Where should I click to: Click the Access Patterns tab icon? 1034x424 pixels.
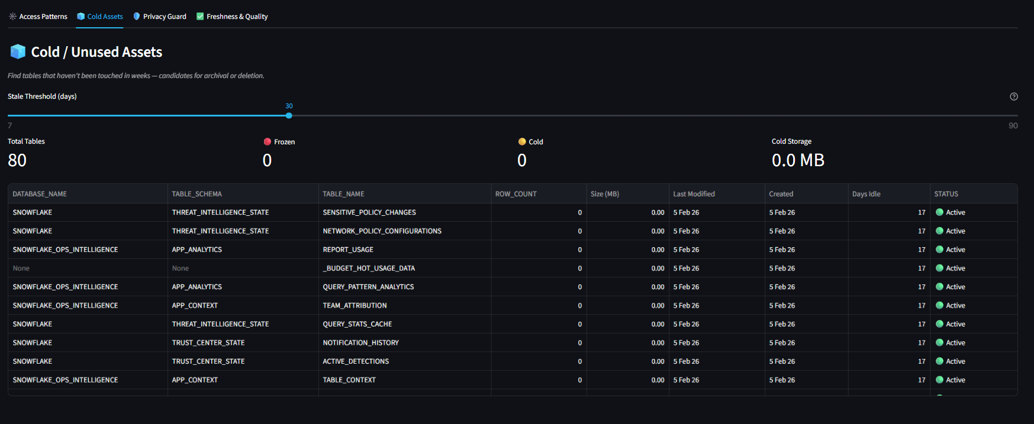pos(12,17)
